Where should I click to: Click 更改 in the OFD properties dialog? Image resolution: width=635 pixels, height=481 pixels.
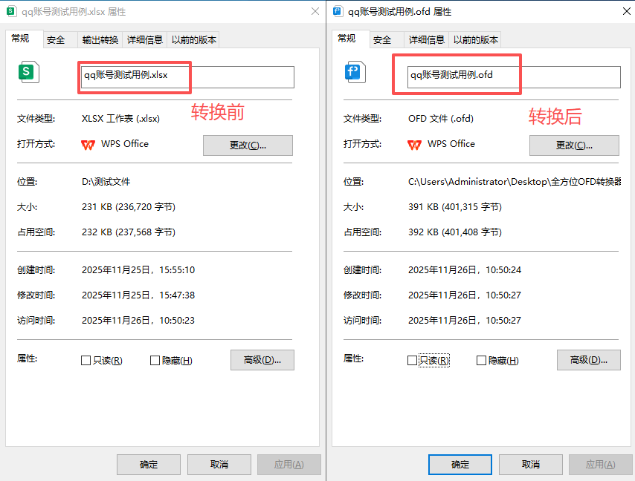574,145
